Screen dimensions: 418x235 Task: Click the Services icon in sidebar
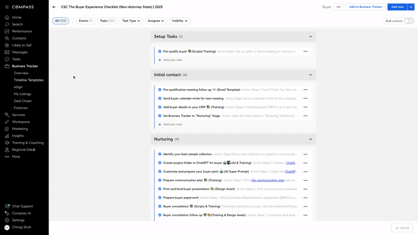7,115
